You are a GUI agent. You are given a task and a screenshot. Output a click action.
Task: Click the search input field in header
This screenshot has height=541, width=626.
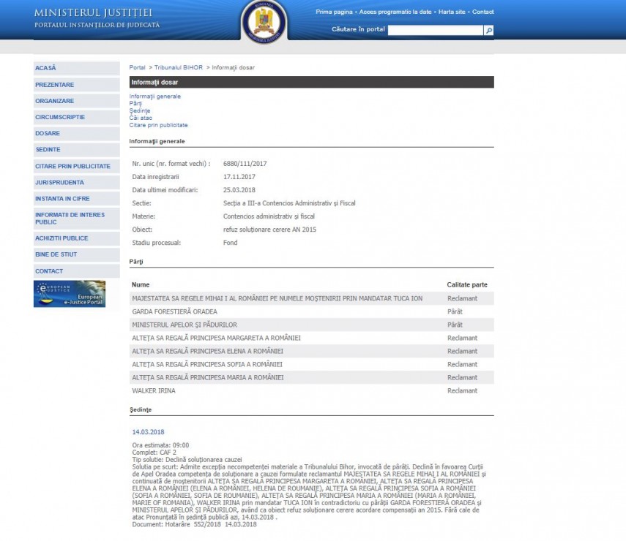click(x=435, y=30)
